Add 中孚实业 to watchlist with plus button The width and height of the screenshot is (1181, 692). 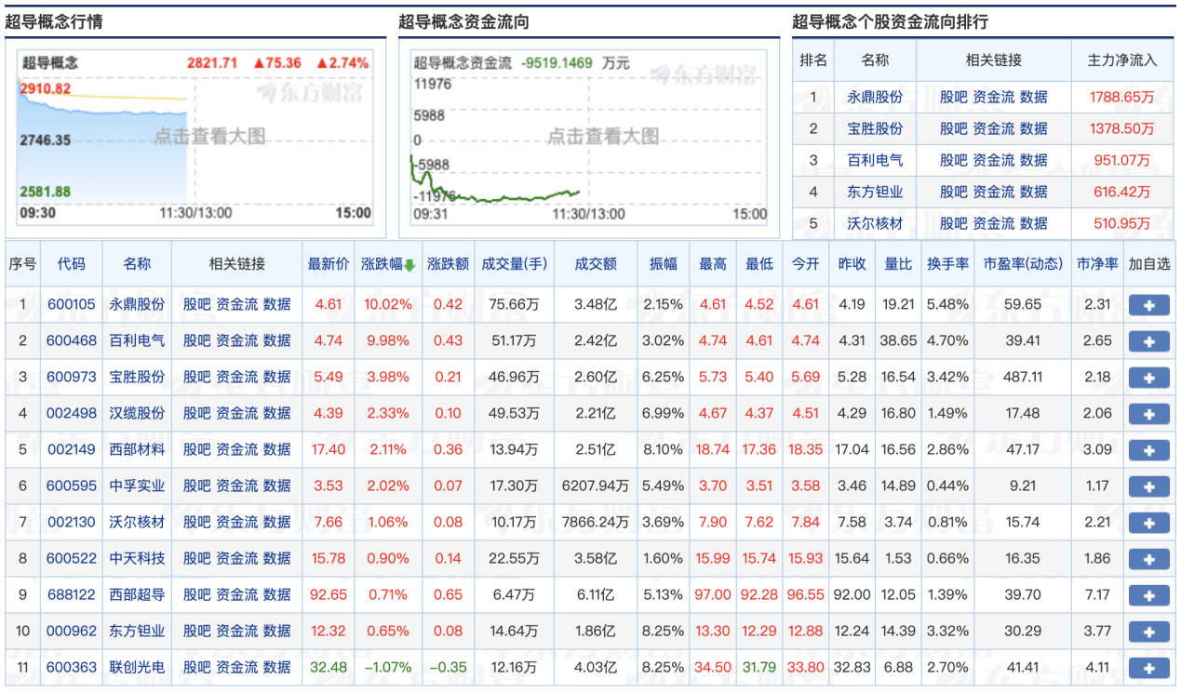coord(1148,486)
